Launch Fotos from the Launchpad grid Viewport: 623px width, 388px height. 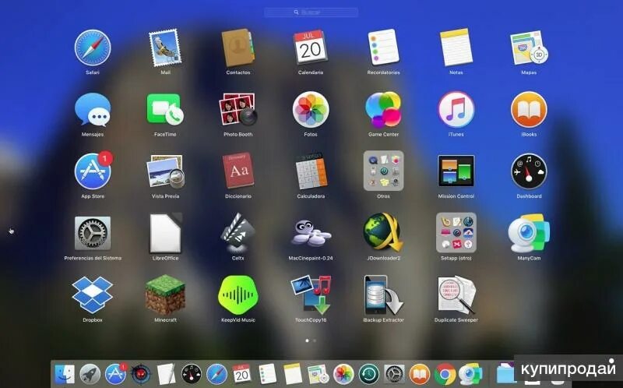[x=311, y=110]
